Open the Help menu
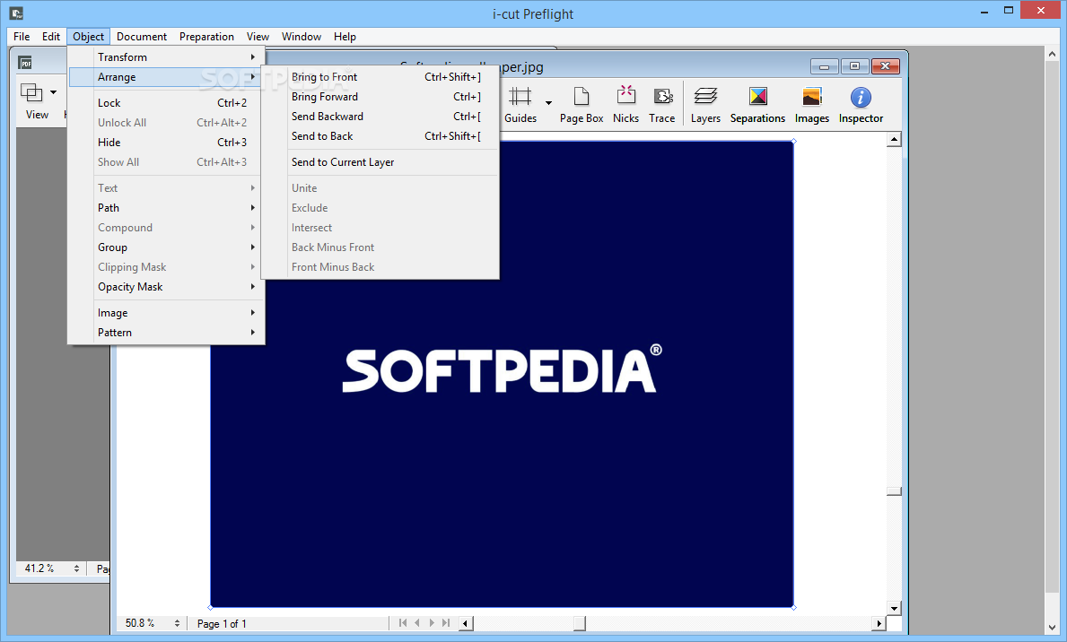The image size is (1067, 642). click(345, 37)
